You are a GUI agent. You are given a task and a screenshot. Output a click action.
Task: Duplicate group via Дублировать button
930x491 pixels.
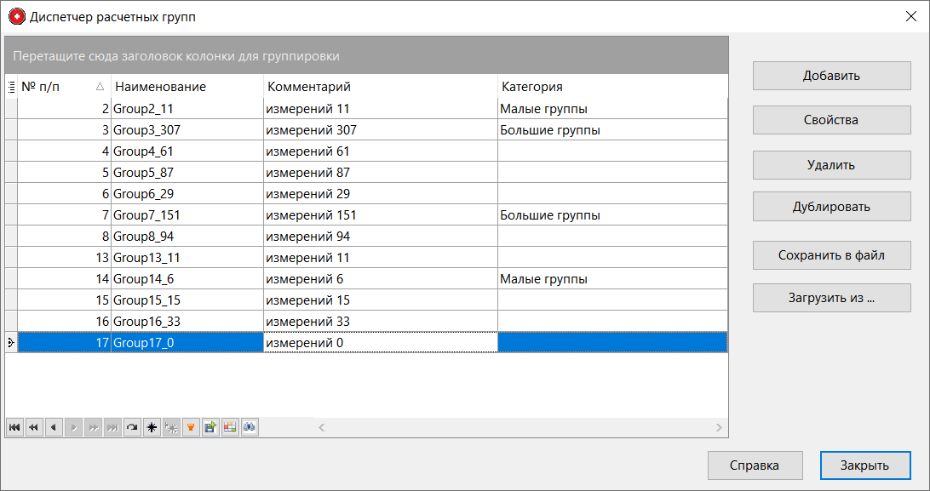[x=831, y=206]
